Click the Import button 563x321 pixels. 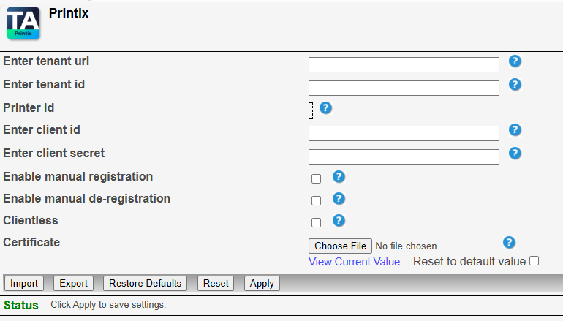(x=24, y=283)
